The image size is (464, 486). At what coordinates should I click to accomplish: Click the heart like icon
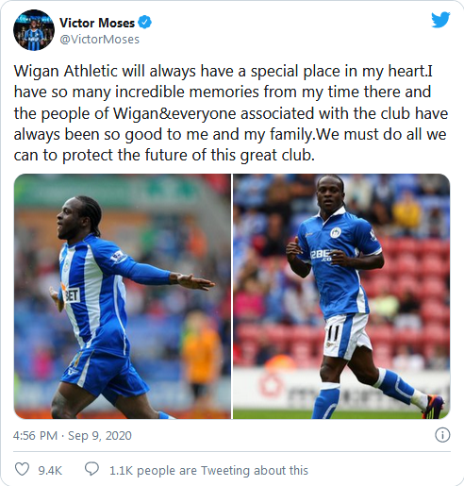click(23, 469)
